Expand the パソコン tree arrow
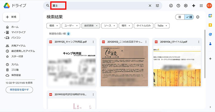This screenshot has height=112, width=215. coord(5,38)
